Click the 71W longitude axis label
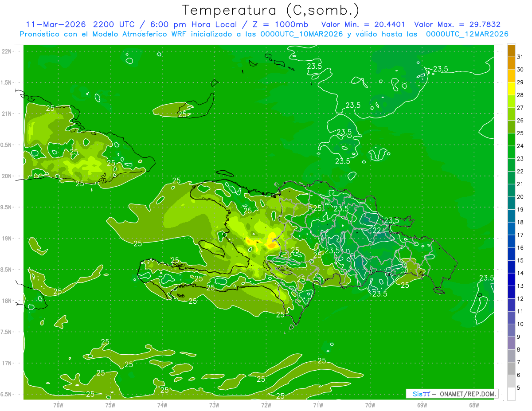The width and height of the screenshot is (532, 411). [x=318, y=405]
